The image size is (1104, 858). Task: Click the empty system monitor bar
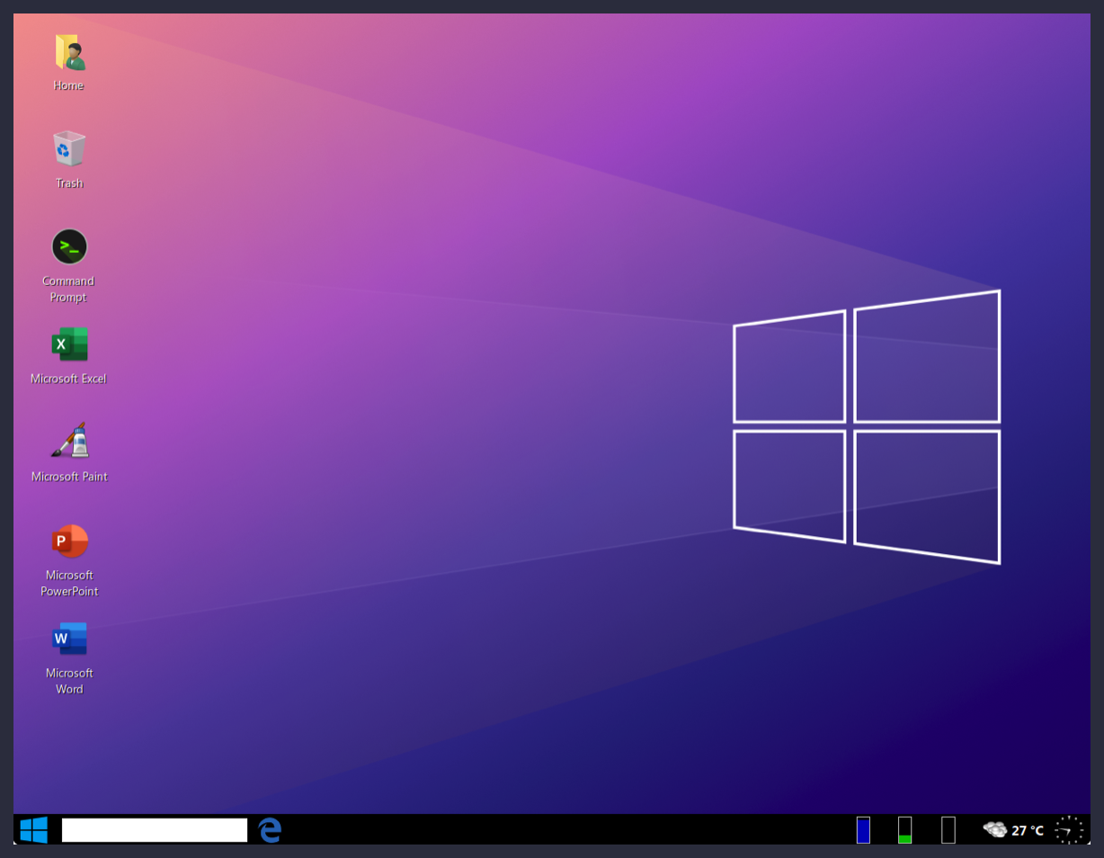point(948,830)
